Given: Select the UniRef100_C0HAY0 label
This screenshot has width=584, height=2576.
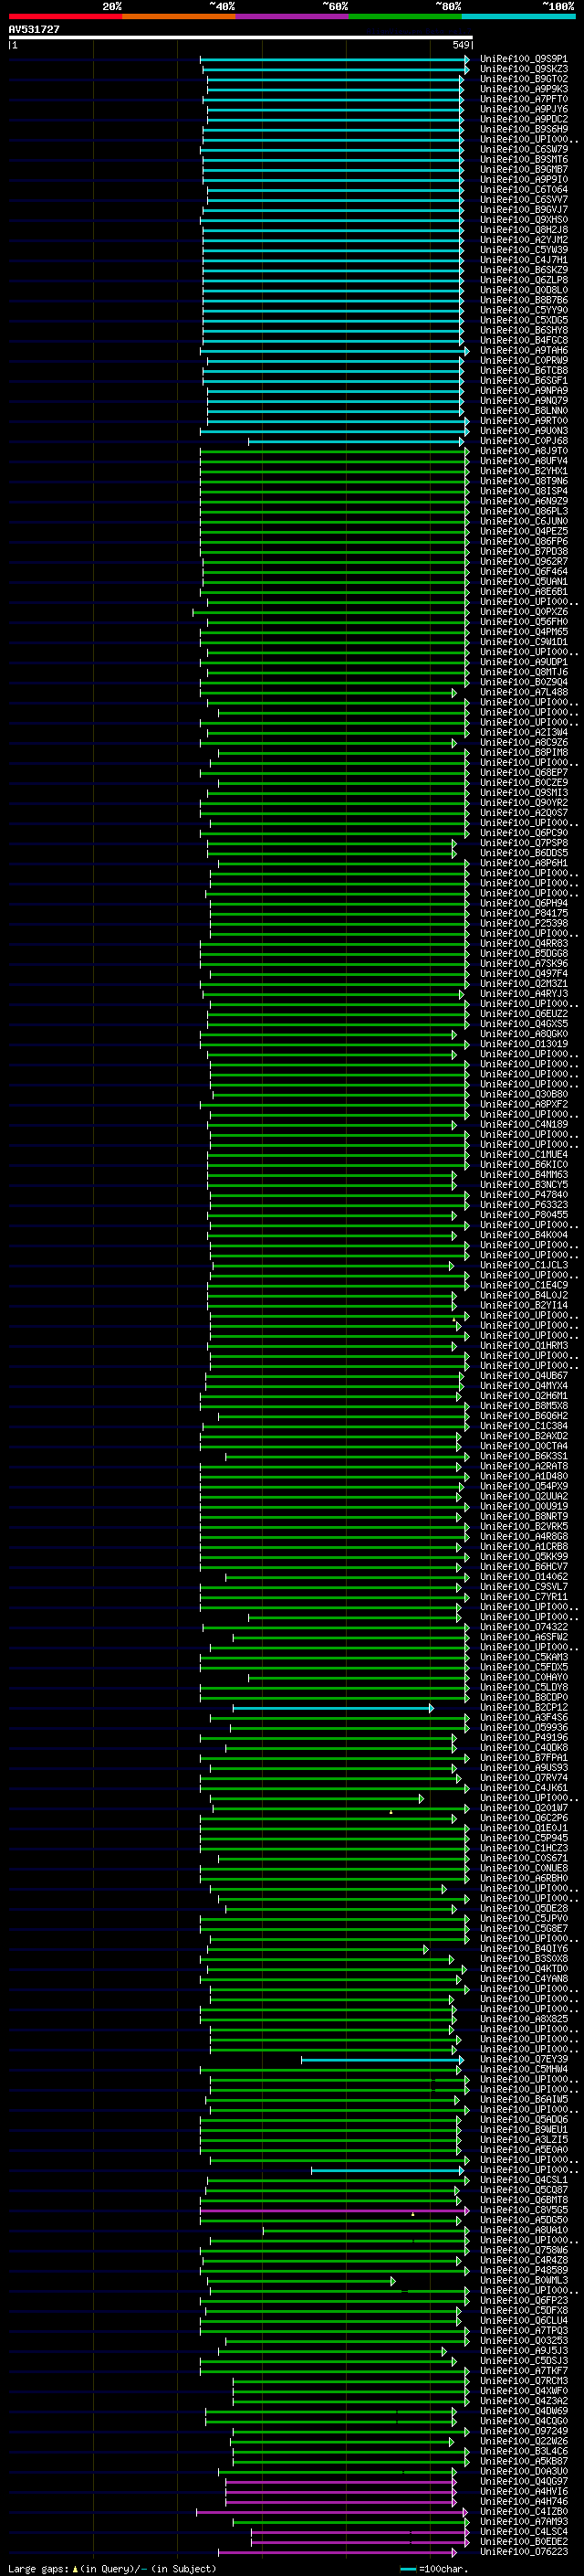Looking at the screenshot, I should coord(523,1677).
